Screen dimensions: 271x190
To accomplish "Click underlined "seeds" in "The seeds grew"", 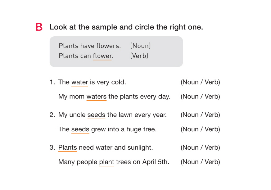I will tap(80, 129).
